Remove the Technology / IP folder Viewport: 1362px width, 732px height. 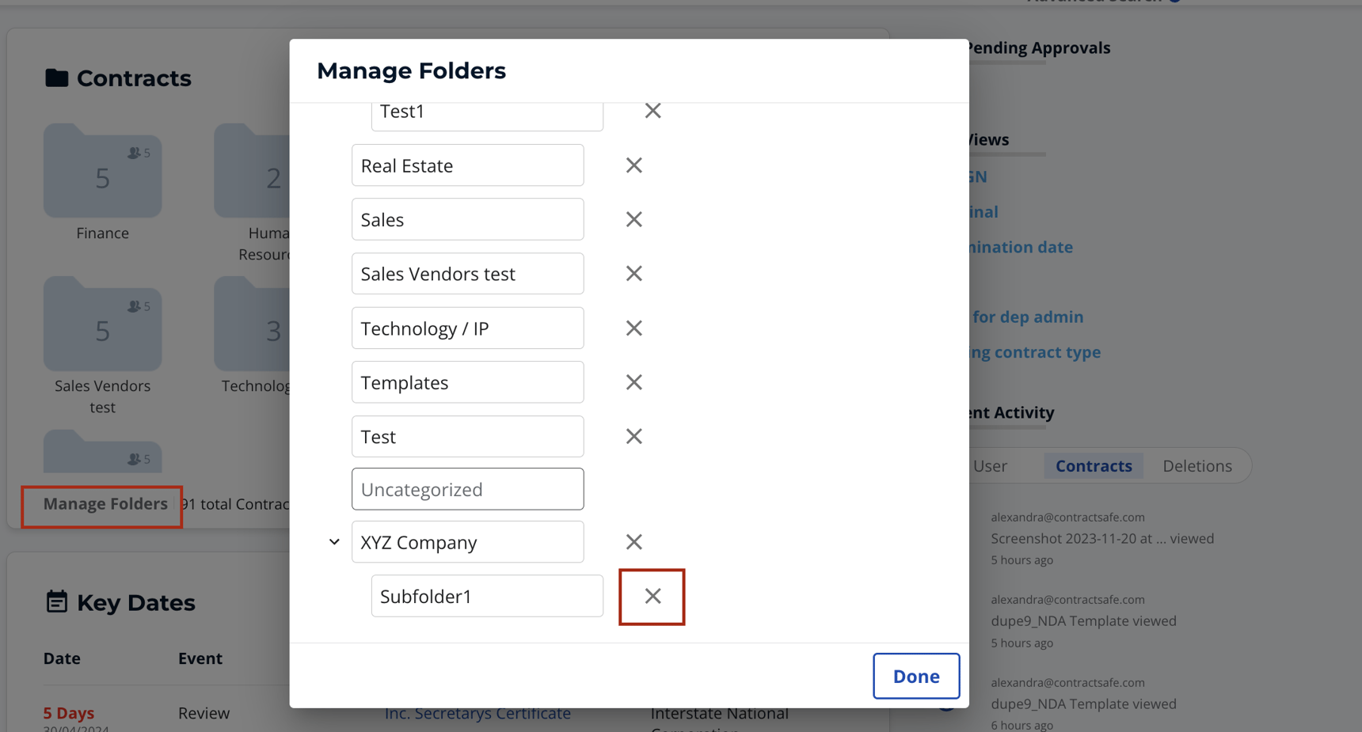[x=633, y=328]
